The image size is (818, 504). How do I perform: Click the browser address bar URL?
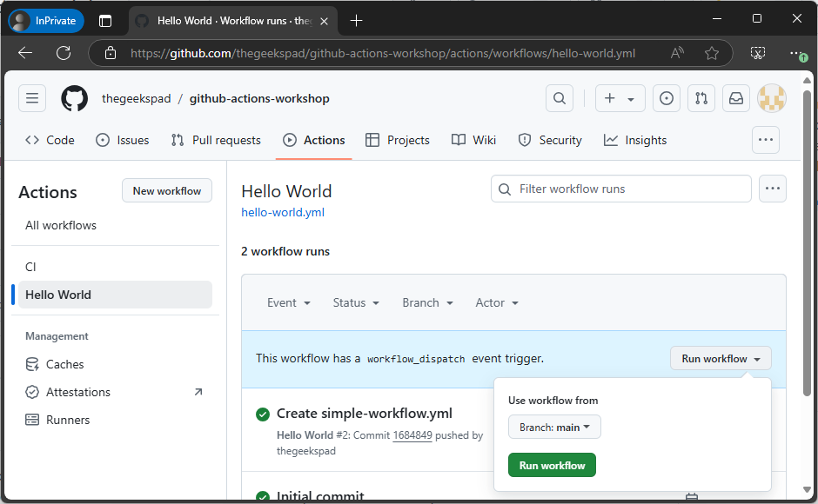pos(383,53)
